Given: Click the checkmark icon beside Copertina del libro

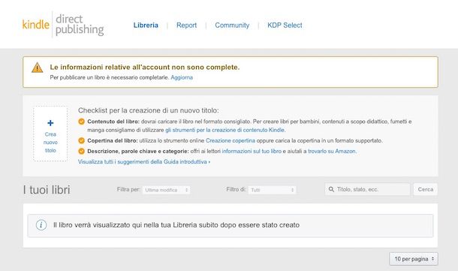Looking at the screenshot, I should pos(82,141).
